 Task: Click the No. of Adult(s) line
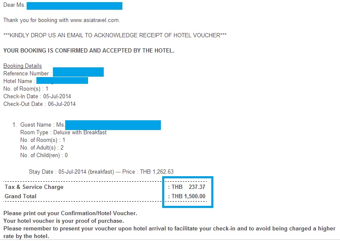tap(42, 148)
